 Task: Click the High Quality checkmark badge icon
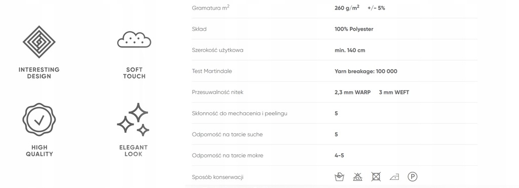pyautogui.click(x=39, y=119)
